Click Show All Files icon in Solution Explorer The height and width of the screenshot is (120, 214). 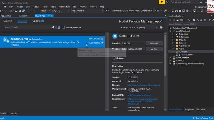tap(205, 20)
